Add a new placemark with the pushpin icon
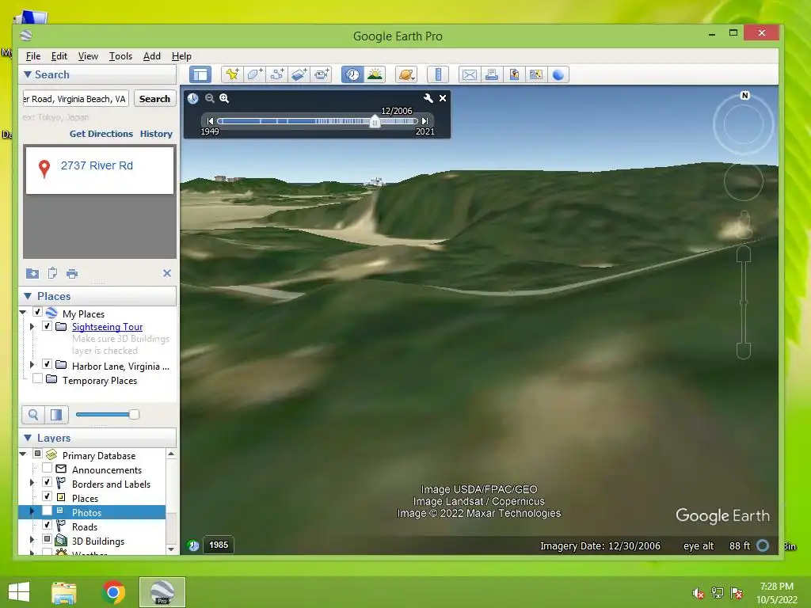 [232, 74]
